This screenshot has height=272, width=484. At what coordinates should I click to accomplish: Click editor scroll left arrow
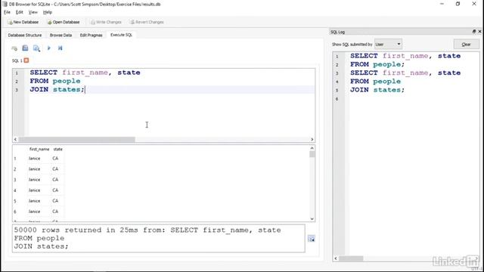click(x=15, y=139)
